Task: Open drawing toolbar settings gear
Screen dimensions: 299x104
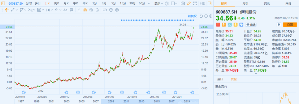Action: tap(117, 10)
